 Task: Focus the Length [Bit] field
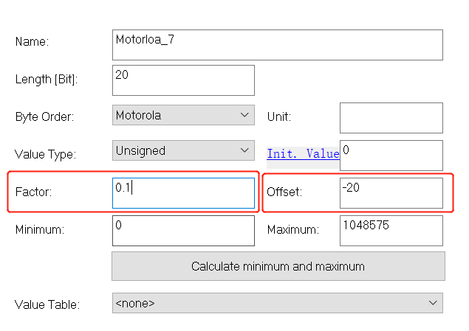coord(183,80)
